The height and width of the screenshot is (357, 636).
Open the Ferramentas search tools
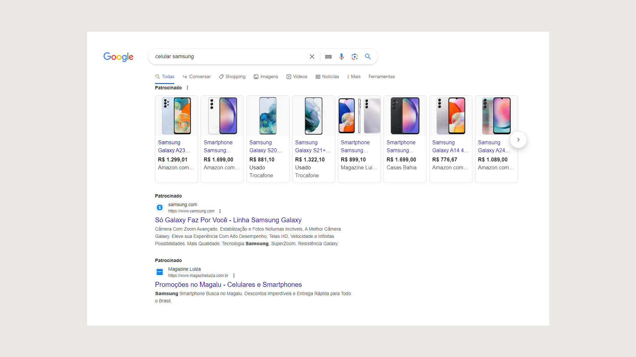(x=382, y=77)
